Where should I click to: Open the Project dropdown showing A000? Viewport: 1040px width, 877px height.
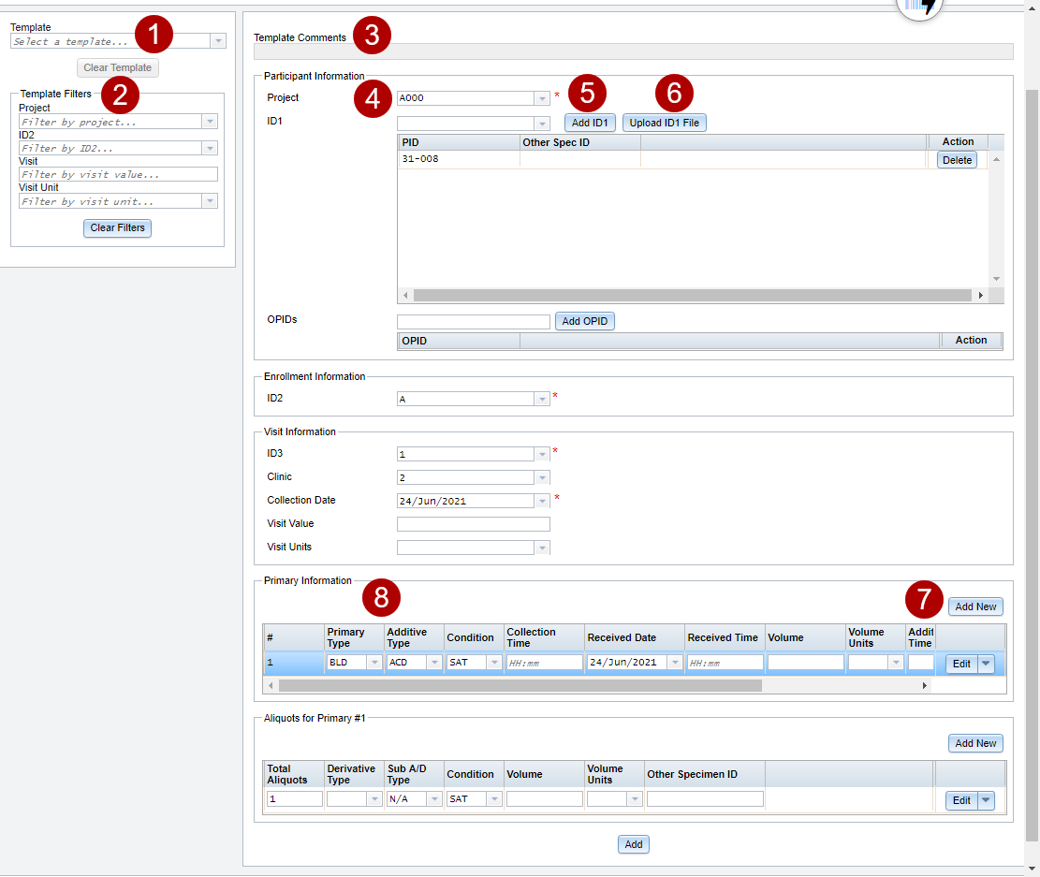pos(542,98)
